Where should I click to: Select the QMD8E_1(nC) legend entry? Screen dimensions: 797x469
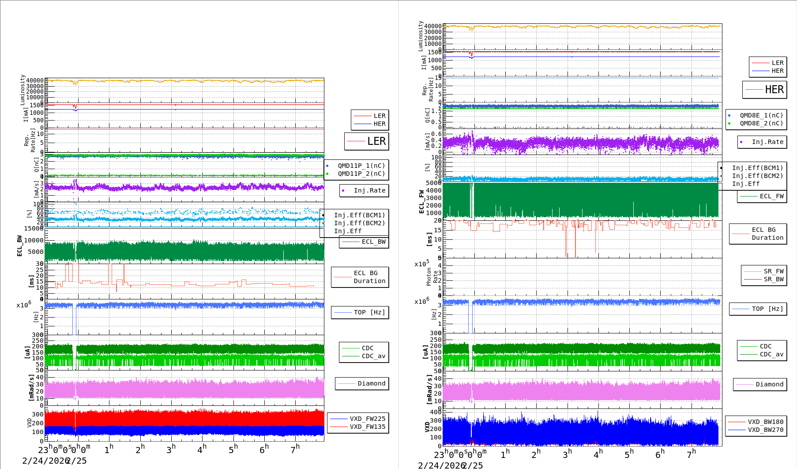[x=761, y=116]
